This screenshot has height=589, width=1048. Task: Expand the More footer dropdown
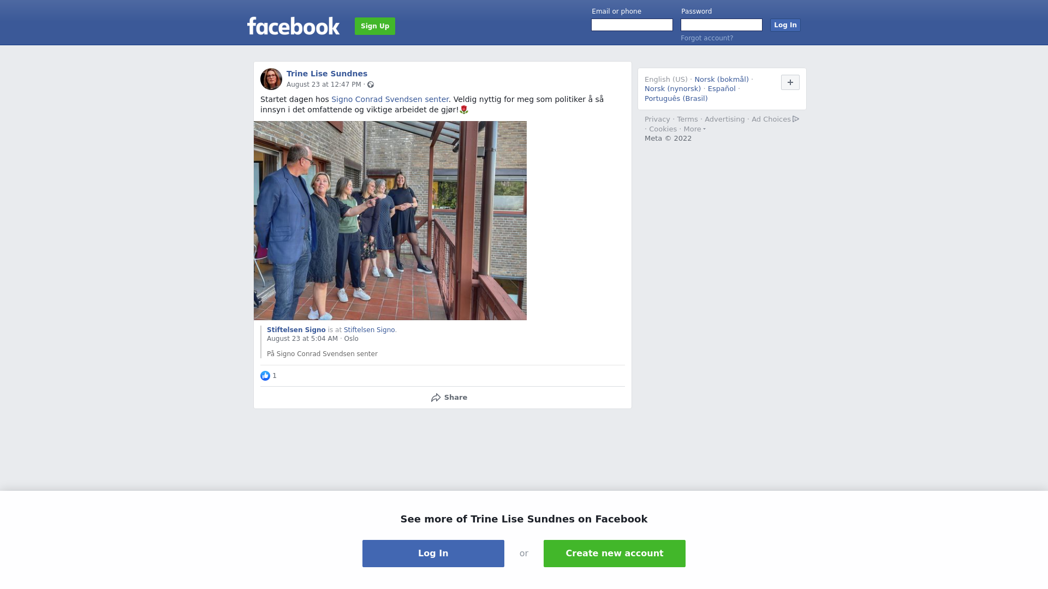click(694, 129)
